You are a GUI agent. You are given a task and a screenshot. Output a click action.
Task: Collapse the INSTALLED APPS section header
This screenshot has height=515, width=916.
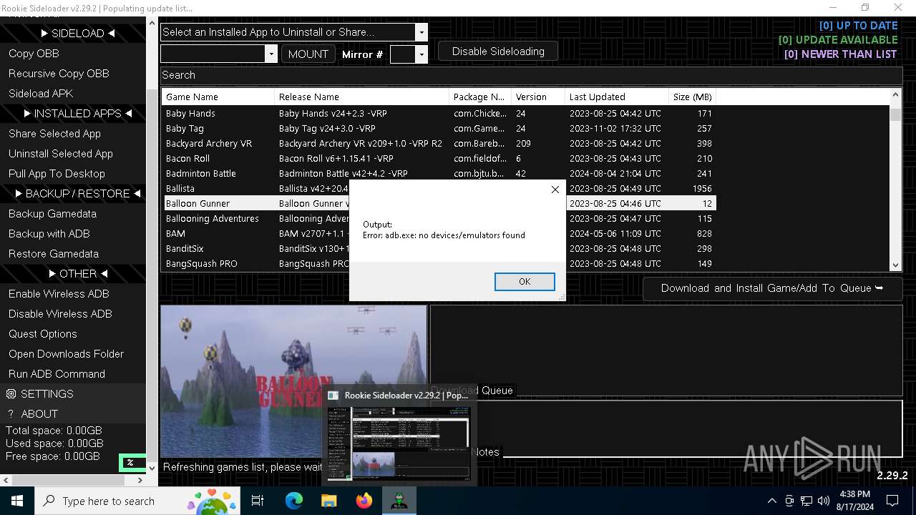pyautogui.click(x=78, y=114)
